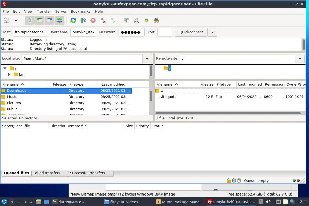
Task: Click the green activity indicator light
Action: [x=294, y=180]
